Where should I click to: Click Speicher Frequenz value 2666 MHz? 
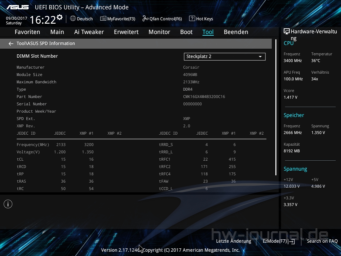click(x=292, y=133)
